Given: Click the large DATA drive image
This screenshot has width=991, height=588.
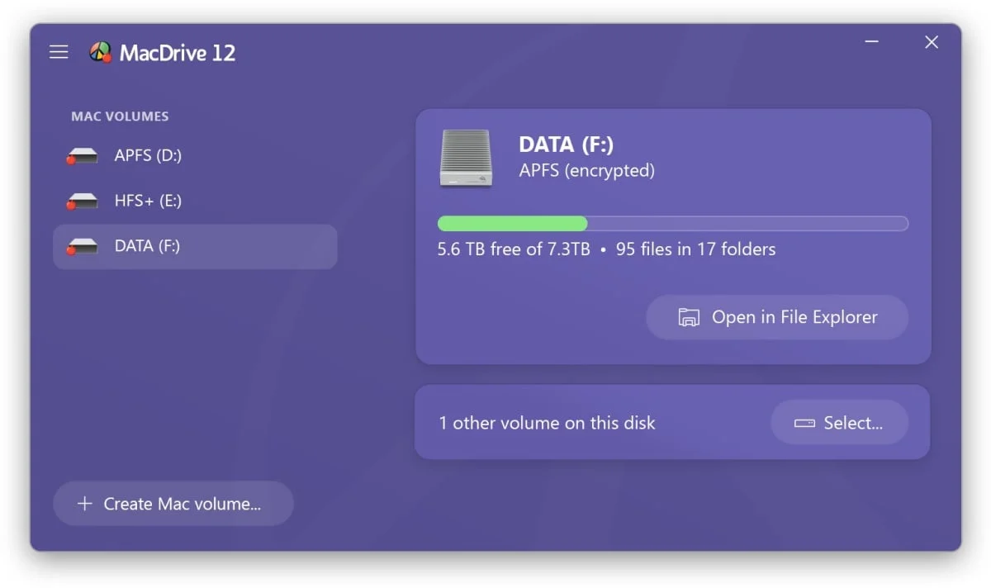Looking at the screenshot, I should [466, 157].
